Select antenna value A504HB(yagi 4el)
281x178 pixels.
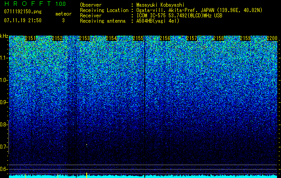tap(158, 21)
